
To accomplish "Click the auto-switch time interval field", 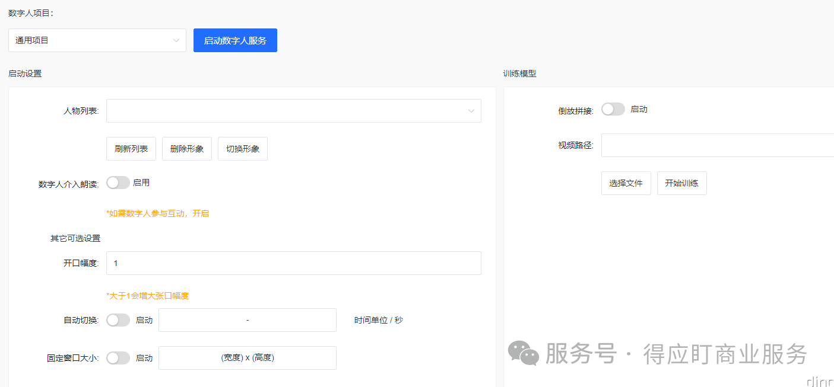I will coord(247,319).
